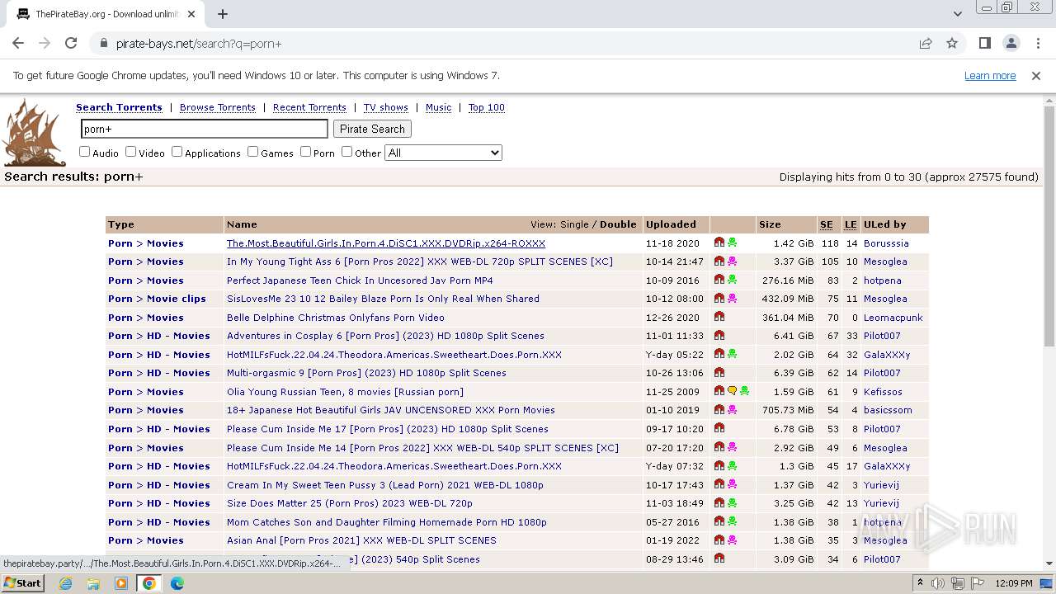1056x594 pixels.
Task: Open the Windows Start menu
Action: tap(22, 583)
